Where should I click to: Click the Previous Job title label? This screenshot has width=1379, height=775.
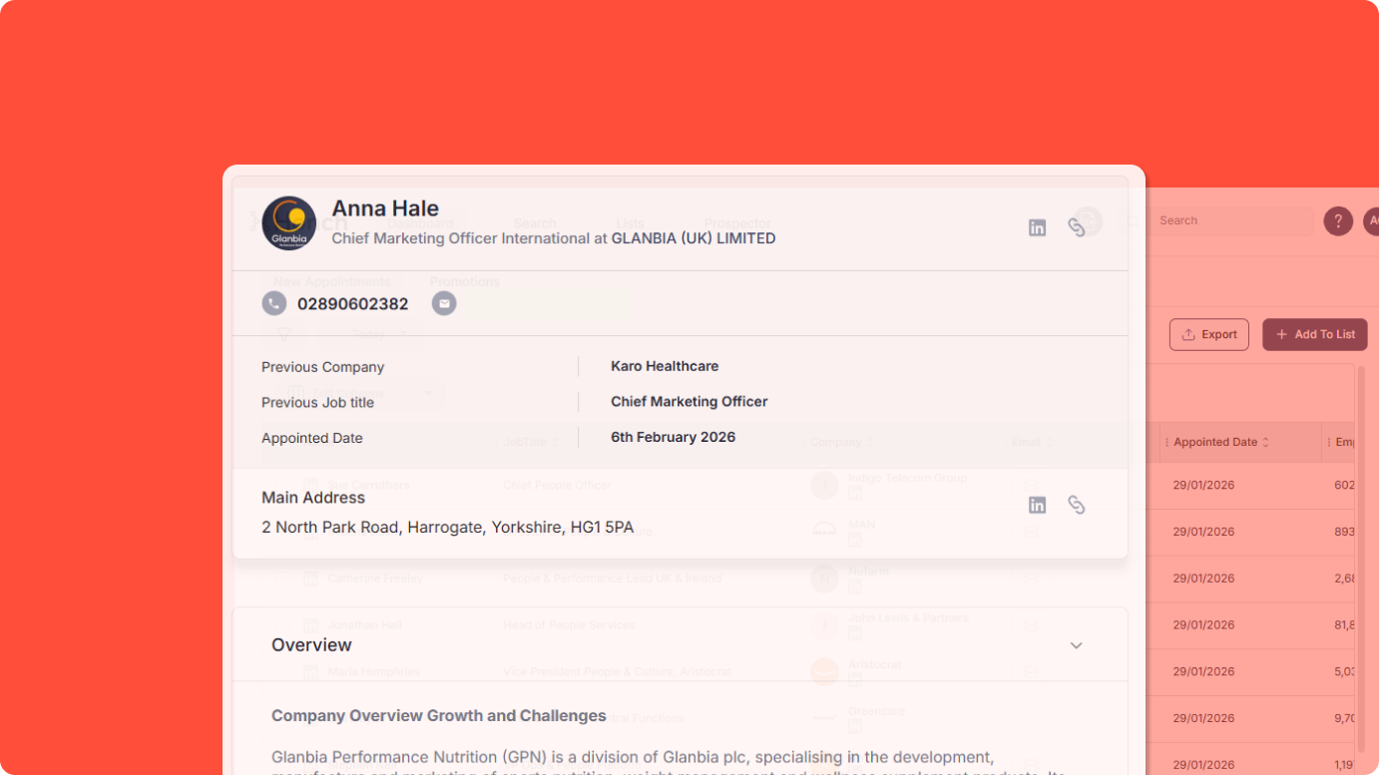point(317,403)
